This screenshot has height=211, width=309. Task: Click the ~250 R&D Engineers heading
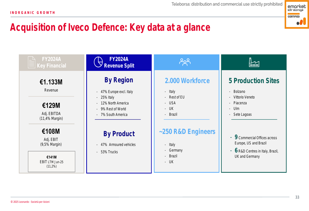click(x=187, y=132)
